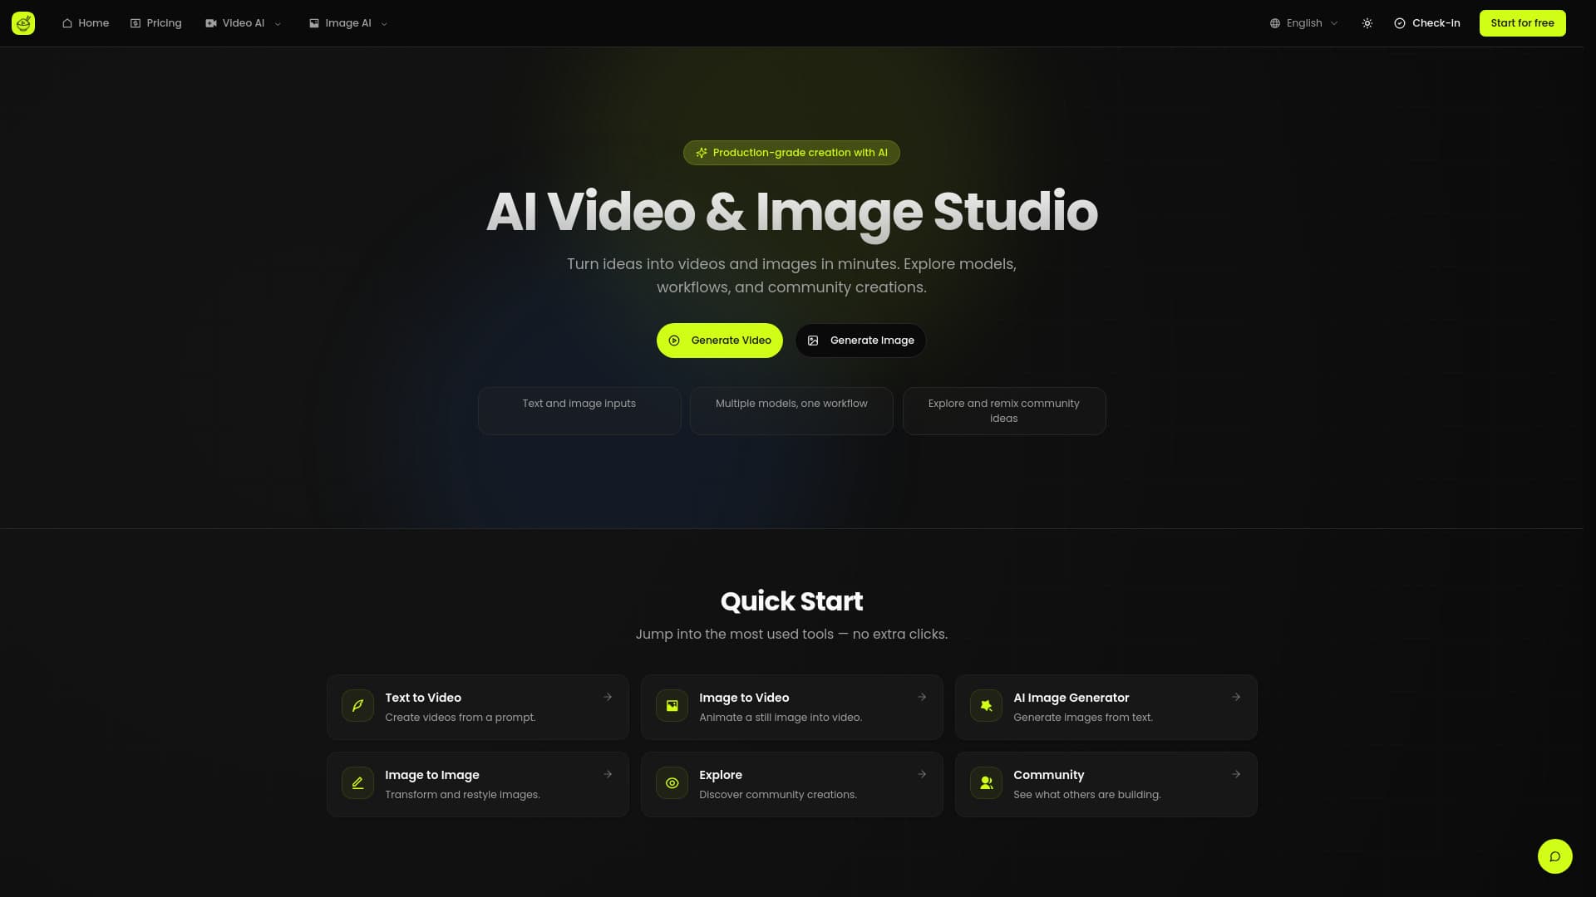Viewport: 1596px width, 897px height.
Task: Click the Community people icon
Action: 986,783
